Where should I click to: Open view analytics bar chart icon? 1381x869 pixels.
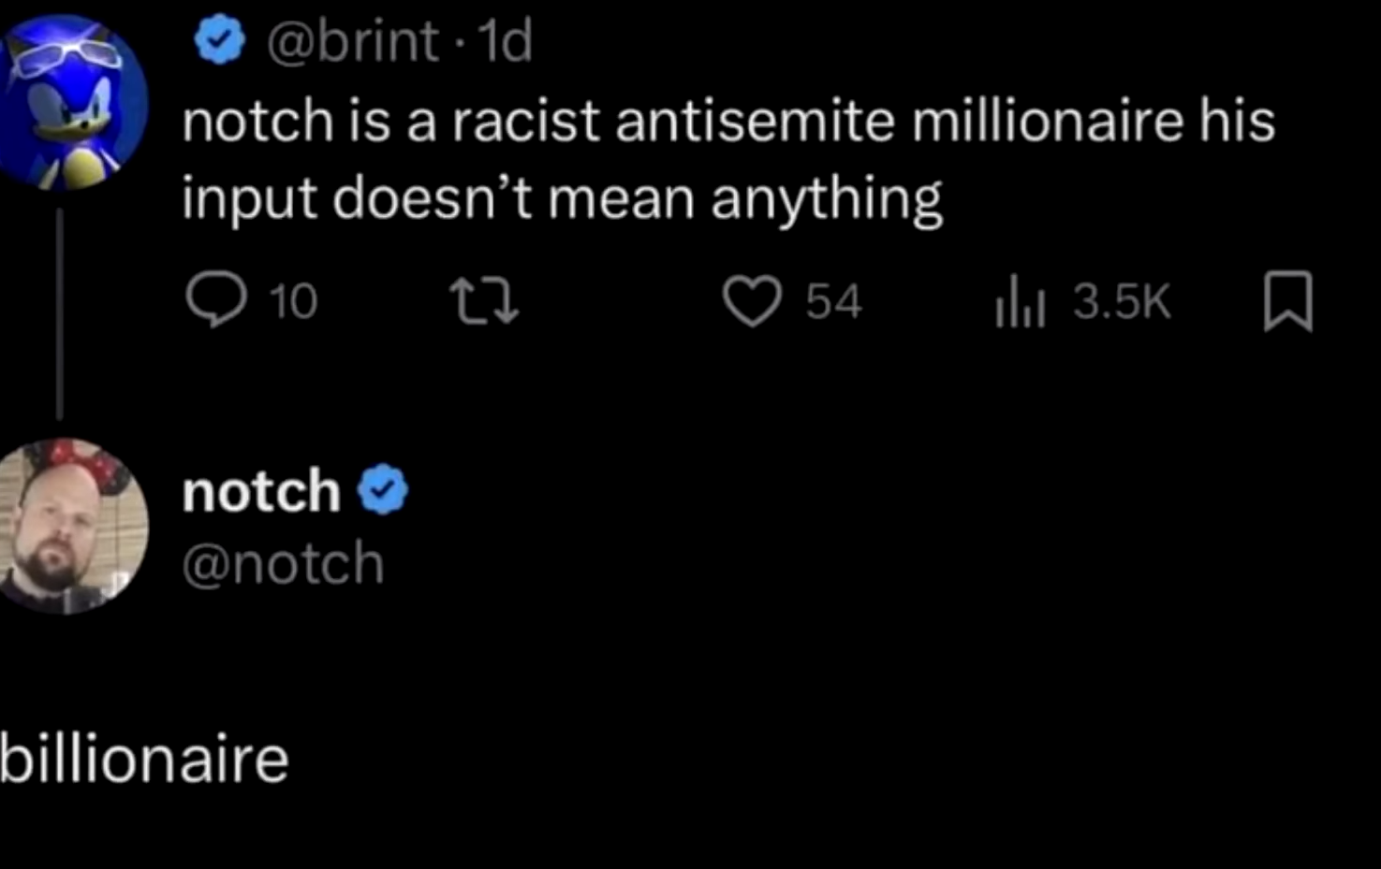click(x=1020, y=302)
